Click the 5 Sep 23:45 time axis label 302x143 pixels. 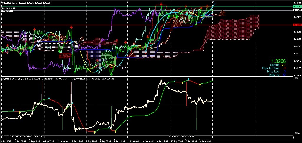[x=91, y=141]
